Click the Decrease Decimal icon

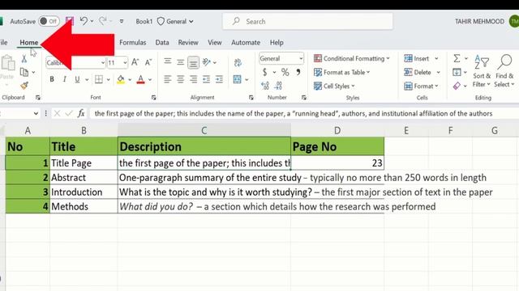278,86
